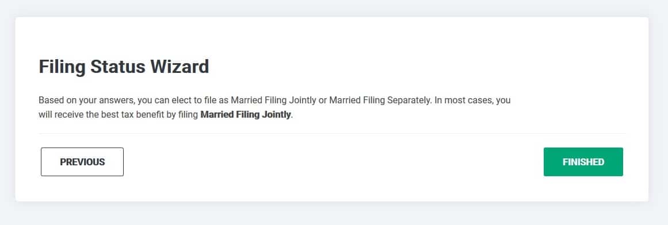Screen dimensions: 668x225
Task: Click the words 'will receive' in the second line
Action: pyautogui.click(x=58, y=115)
